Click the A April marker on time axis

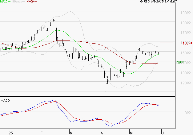[x=102, y=133]
